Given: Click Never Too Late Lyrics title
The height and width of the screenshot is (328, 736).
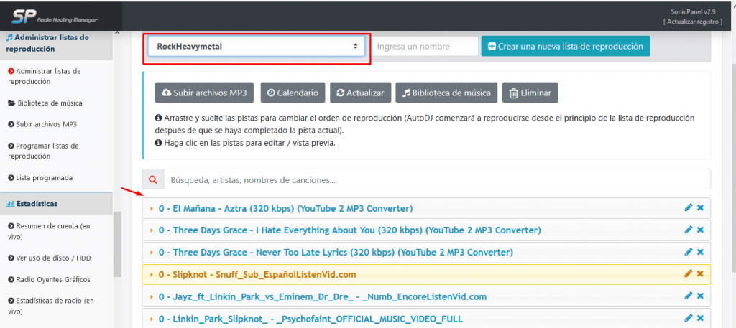Looking at the screenshot, I should coord(336,253).
